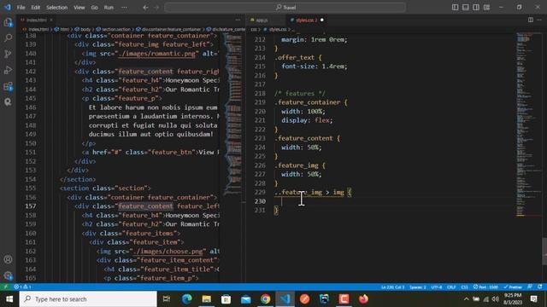Click the .feature_container selector on line 219
The image size is (547, 307).
(307, 102)
